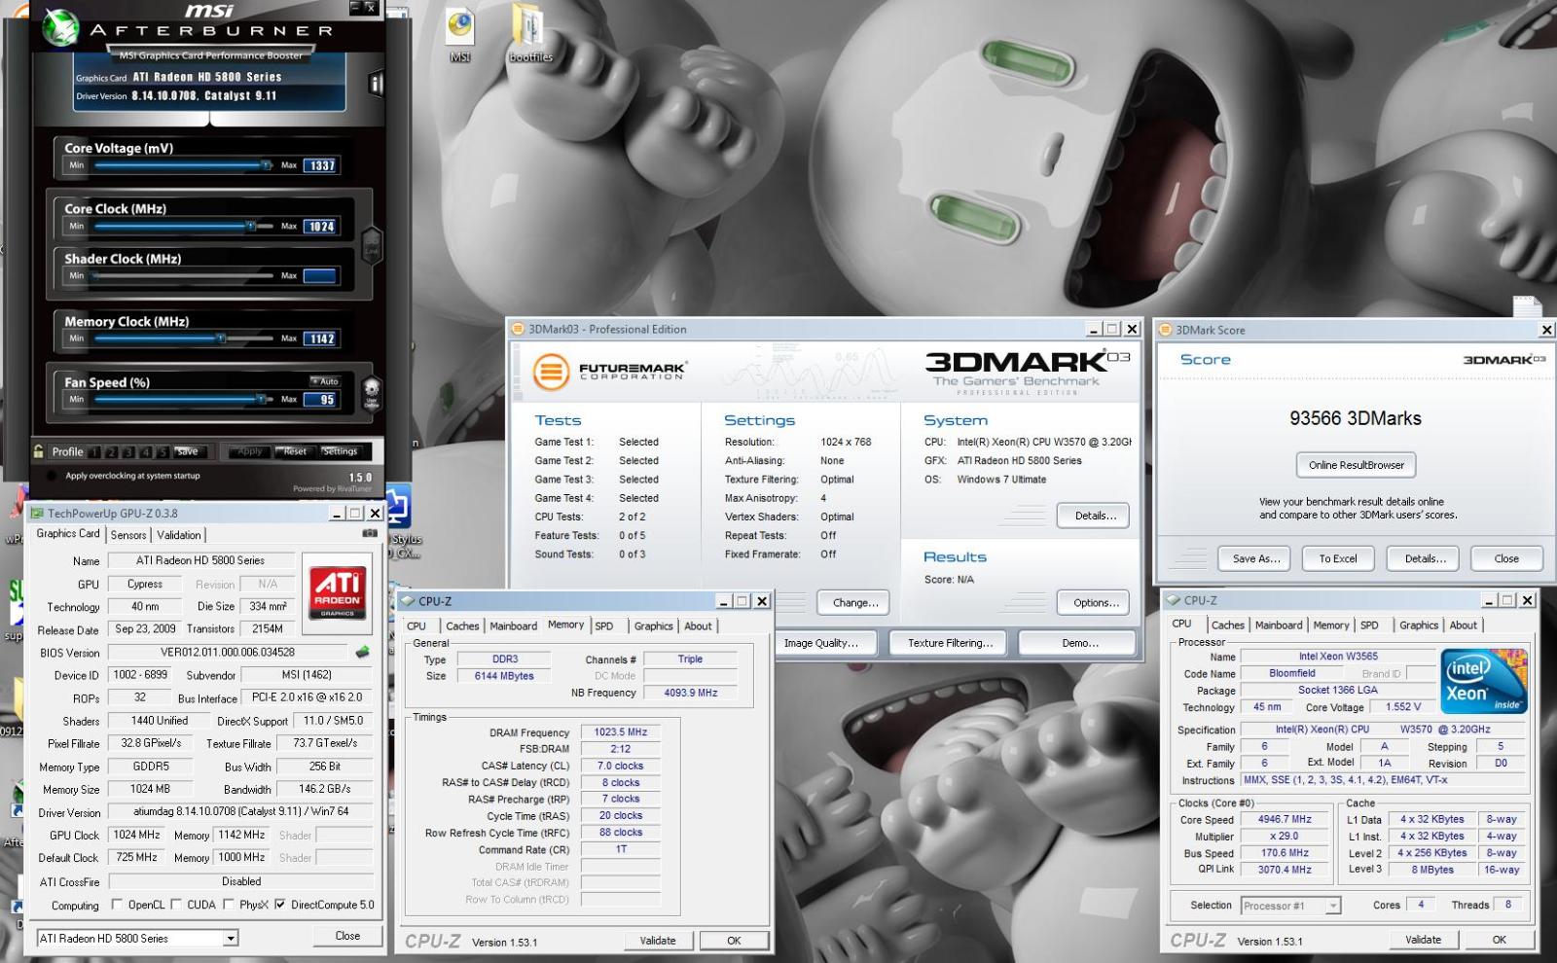
Task: Click the Core Voltage value field 1337
Action: pos(321,165)
